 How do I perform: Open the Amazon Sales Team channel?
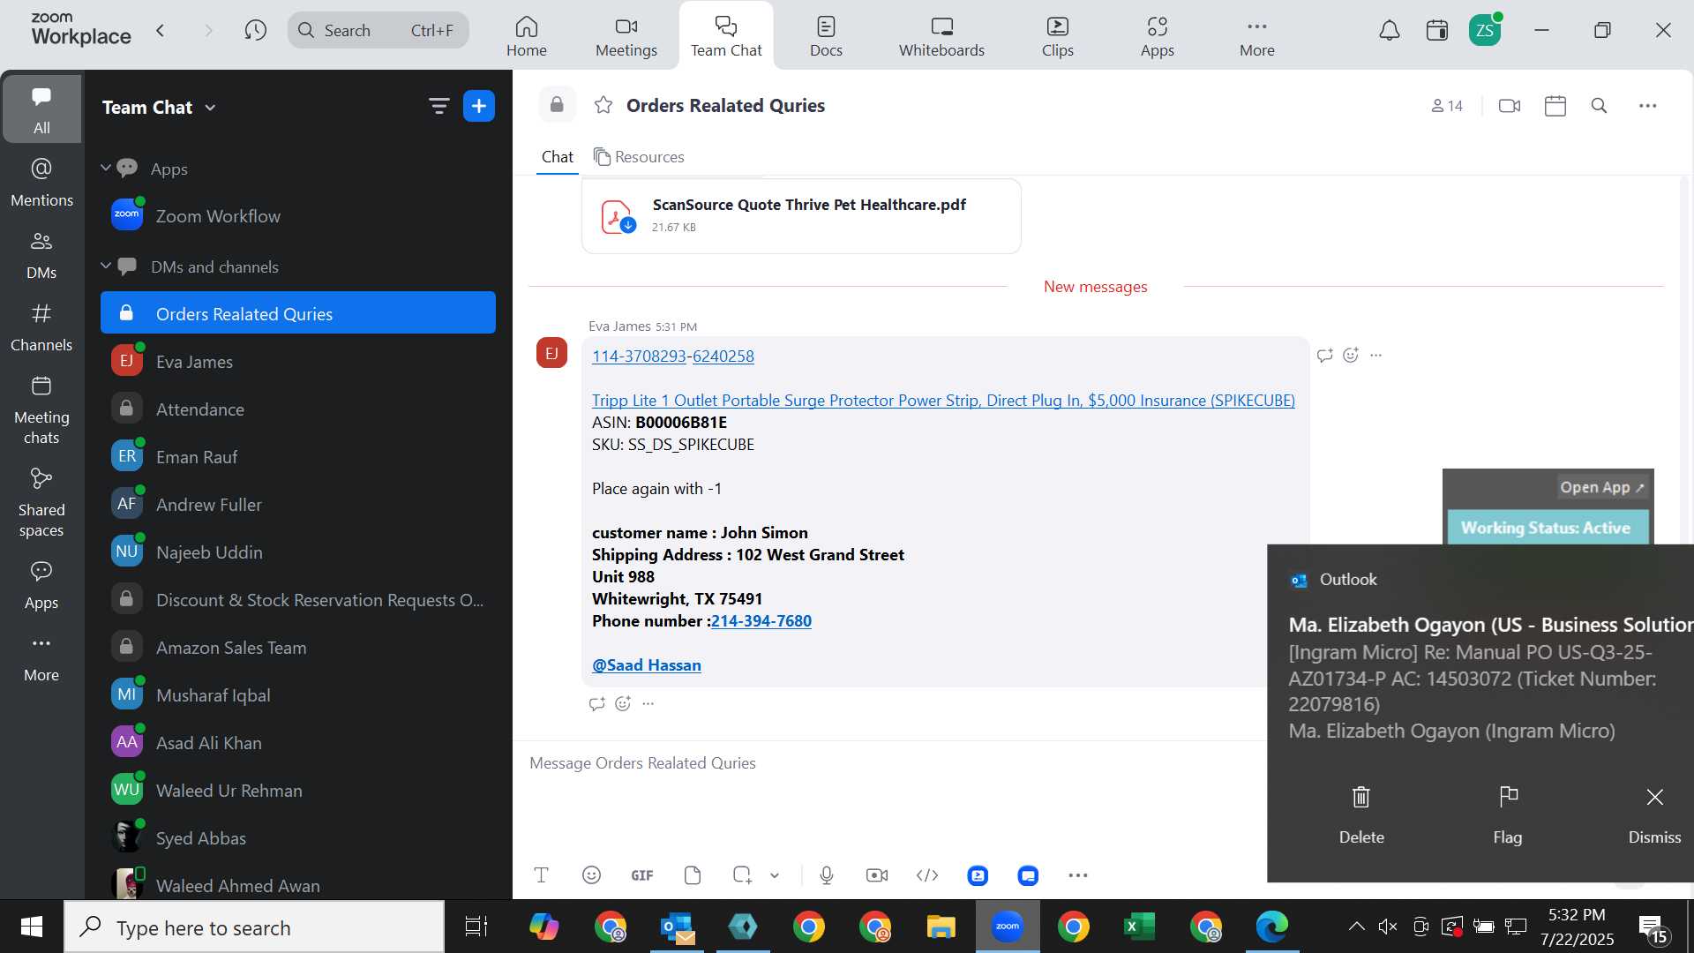tap(298, 648)
